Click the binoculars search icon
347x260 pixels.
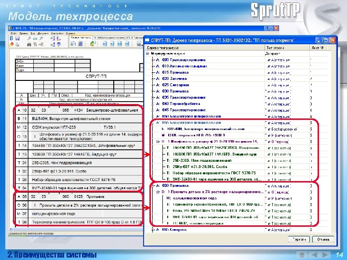(29, 44)
